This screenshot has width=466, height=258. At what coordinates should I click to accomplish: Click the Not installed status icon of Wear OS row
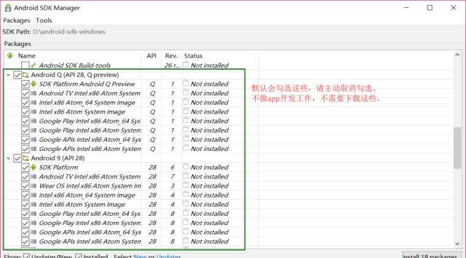186,185
